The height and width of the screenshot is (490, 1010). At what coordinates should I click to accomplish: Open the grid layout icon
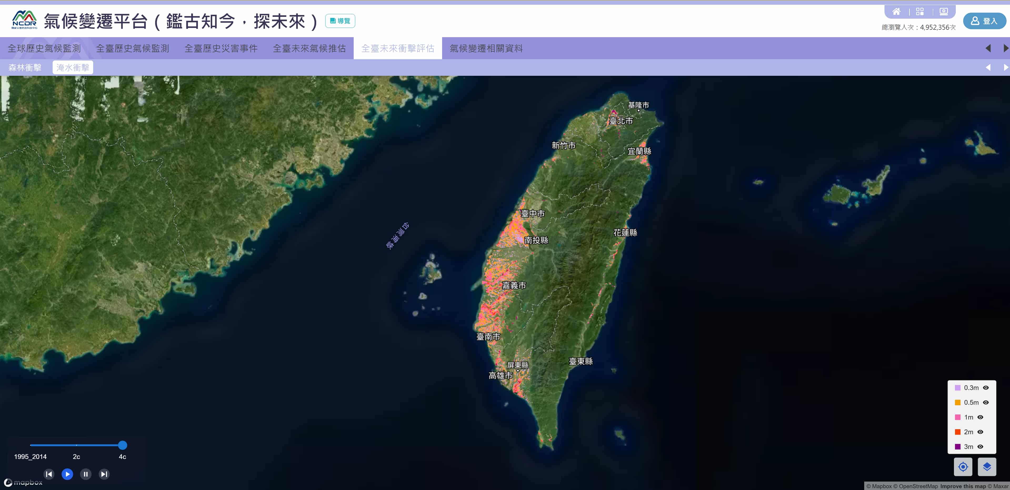(920, 11)
